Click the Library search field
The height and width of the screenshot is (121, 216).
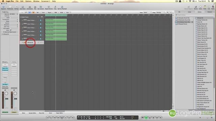[x=194, y=15]
